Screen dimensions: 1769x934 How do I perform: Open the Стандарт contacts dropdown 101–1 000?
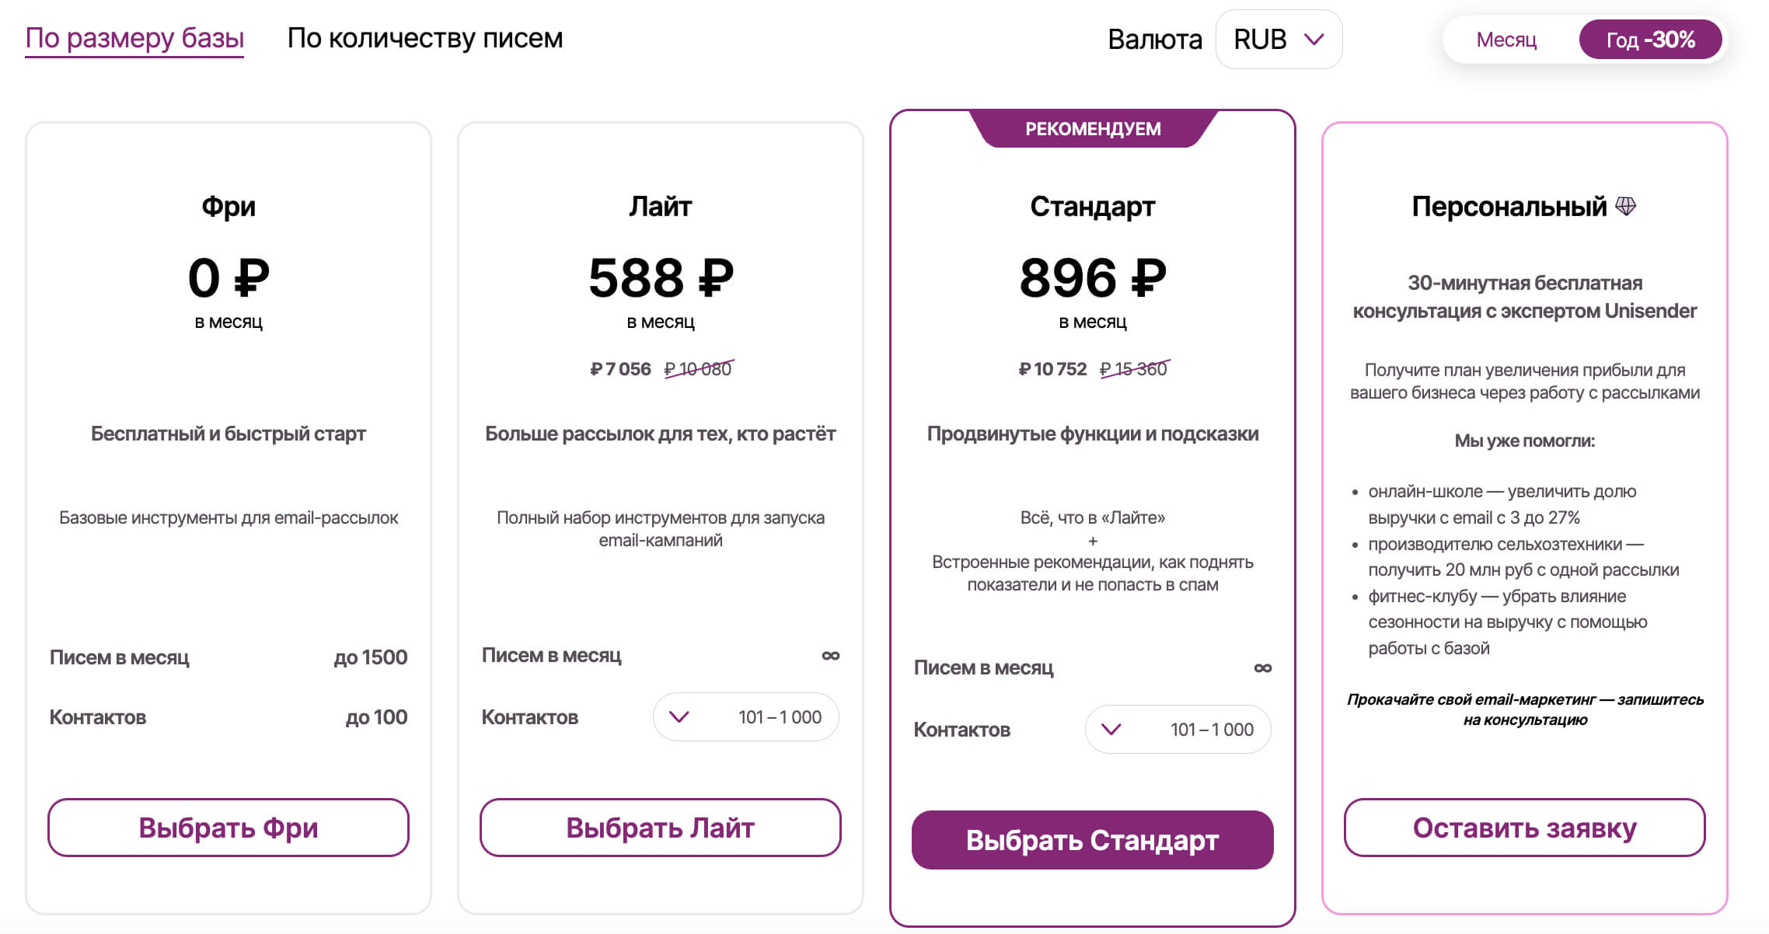point(1178,729)
